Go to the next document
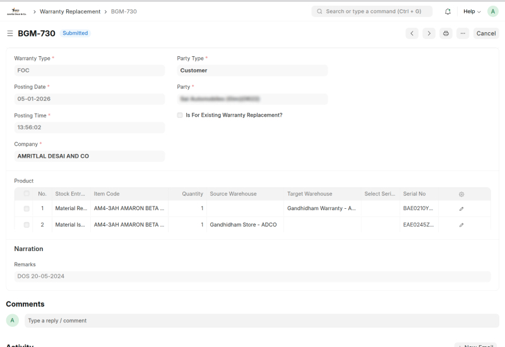Image resolution: width=505 pixels, height=347 pixels. (x=429, y=33)
